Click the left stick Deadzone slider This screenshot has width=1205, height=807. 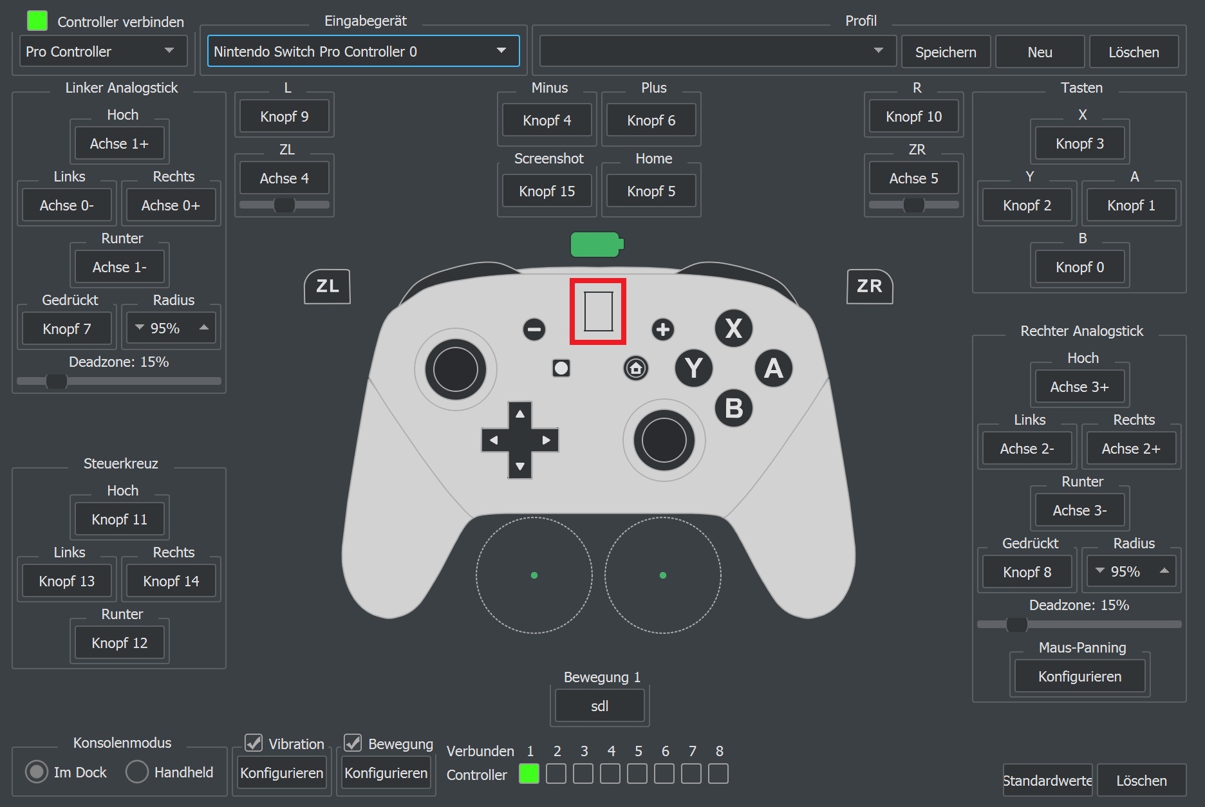coord(119,382)
